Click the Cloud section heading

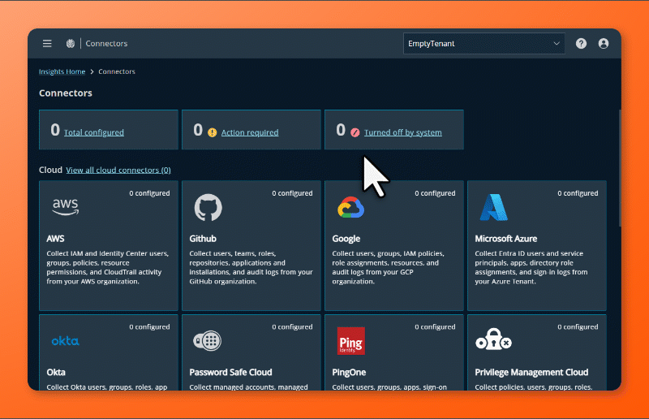pos(50,170)
